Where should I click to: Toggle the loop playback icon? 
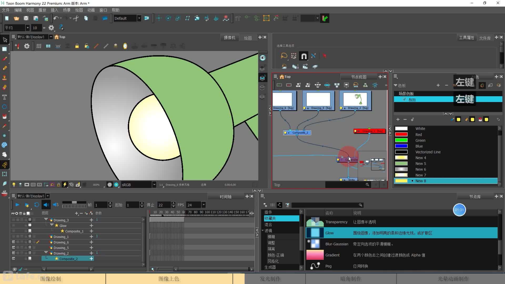click(37, 205)
